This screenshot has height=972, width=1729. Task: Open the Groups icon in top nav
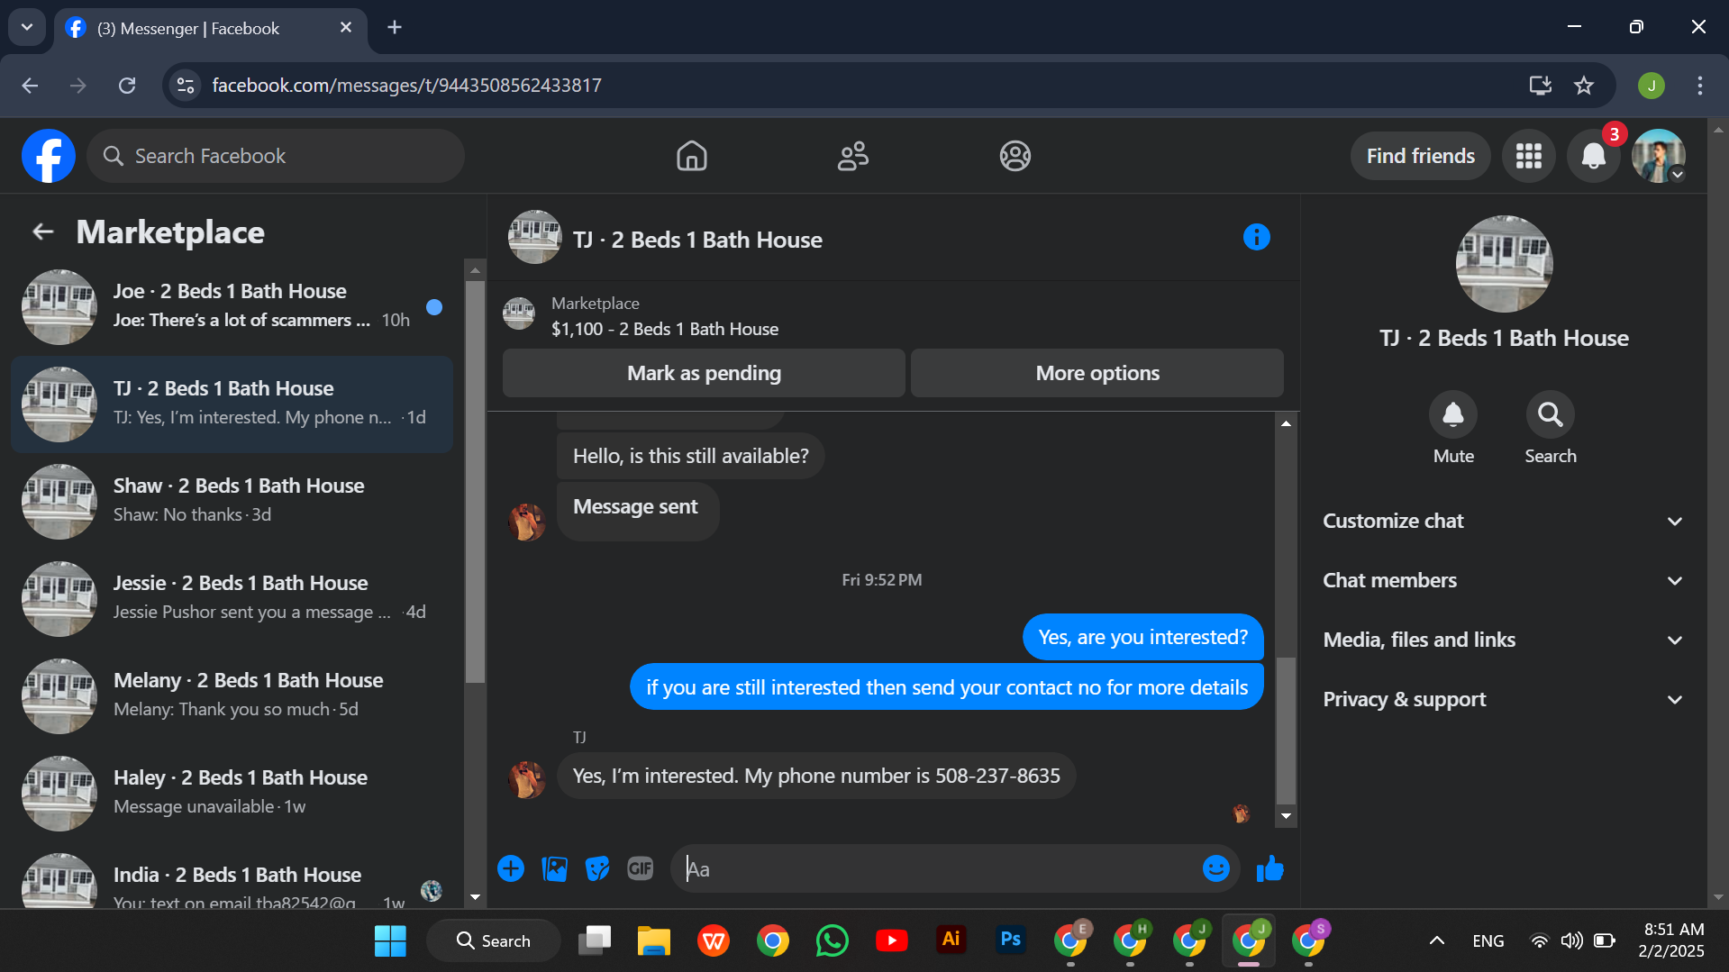point(1015,156)
